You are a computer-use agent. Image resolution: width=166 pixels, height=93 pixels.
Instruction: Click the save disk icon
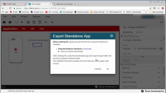[10, 22]
